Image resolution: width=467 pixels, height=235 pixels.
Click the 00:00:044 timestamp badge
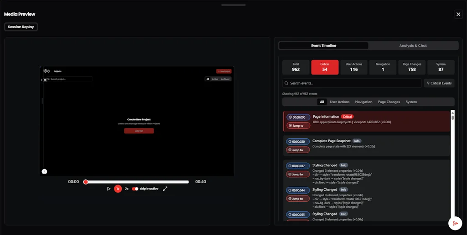298,190
